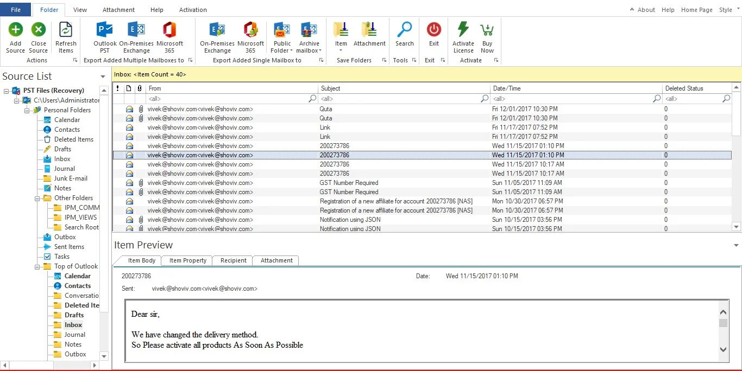Export multiple mailboxes to Outlook PST

[x=104, y=37]
